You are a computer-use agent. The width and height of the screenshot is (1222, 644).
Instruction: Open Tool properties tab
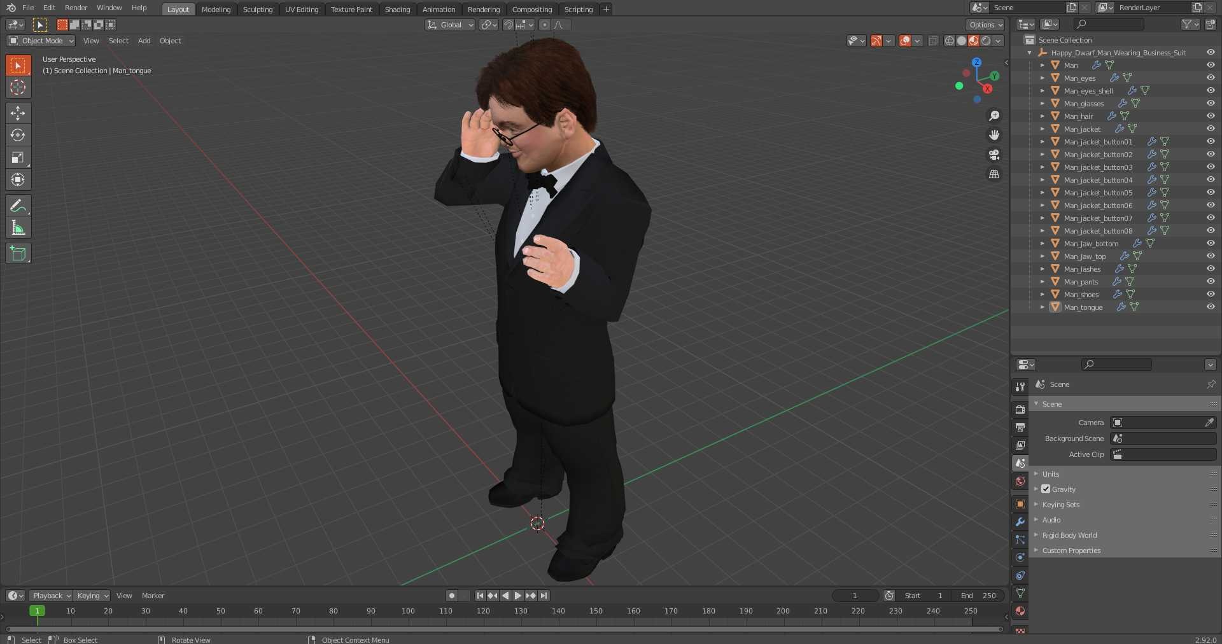pos(1020,387)
